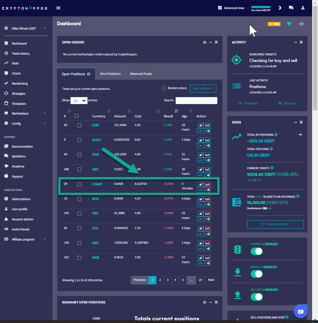
Task: Click into the positions Search field
Action: point(196,101)
